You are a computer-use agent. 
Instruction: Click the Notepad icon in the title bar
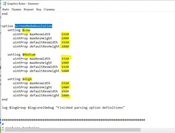tap(5, 3)
